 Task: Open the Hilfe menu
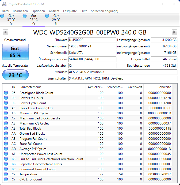84,11
